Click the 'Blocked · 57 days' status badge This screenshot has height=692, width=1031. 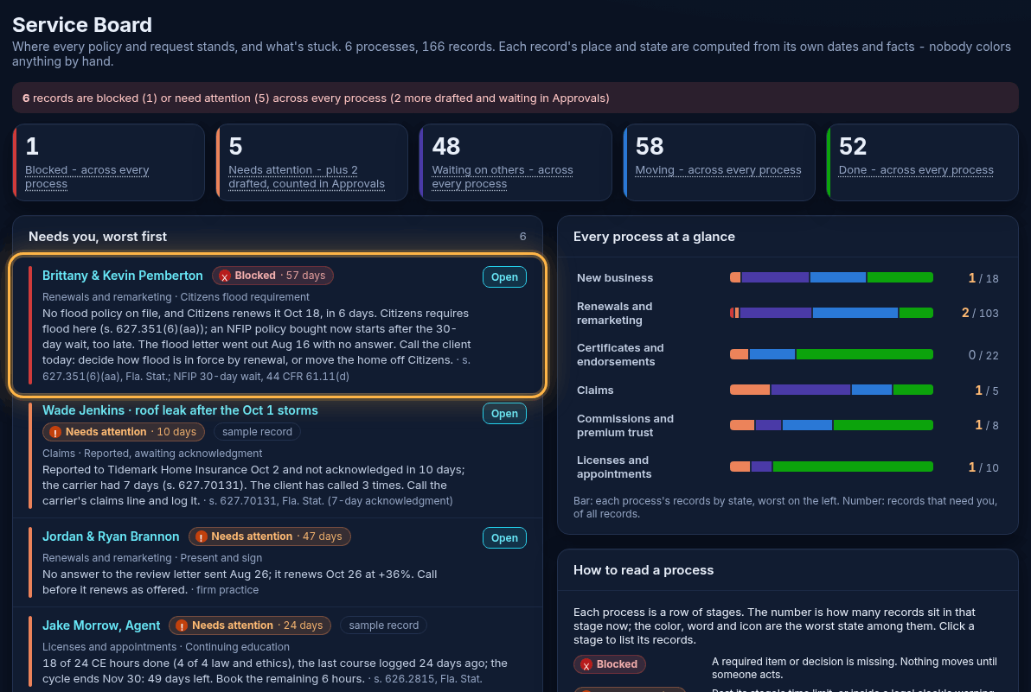tap(272, 276)
